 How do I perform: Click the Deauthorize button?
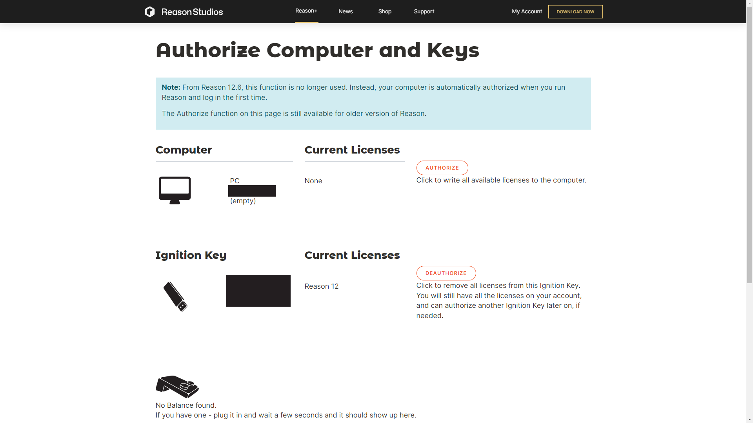pyautogui.click(x=446, y=273)
